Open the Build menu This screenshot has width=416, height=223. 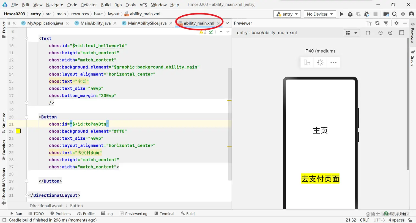click(106, 5)
